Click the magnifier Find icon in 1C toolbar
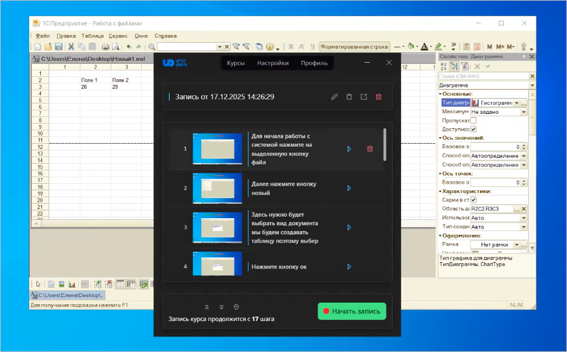This screenshot has height=352, width=567. point(152,47)
